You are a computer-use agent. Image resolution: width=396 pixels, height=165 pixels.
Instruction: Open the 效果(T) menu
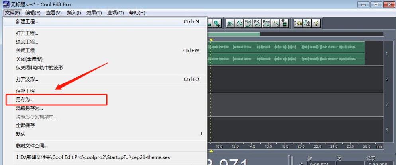[94, 13]
